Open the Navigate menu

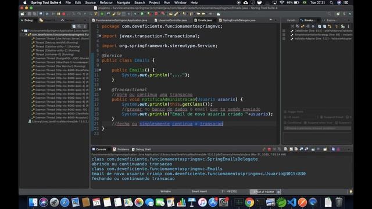pyautogui.click(x=123, y=2)
